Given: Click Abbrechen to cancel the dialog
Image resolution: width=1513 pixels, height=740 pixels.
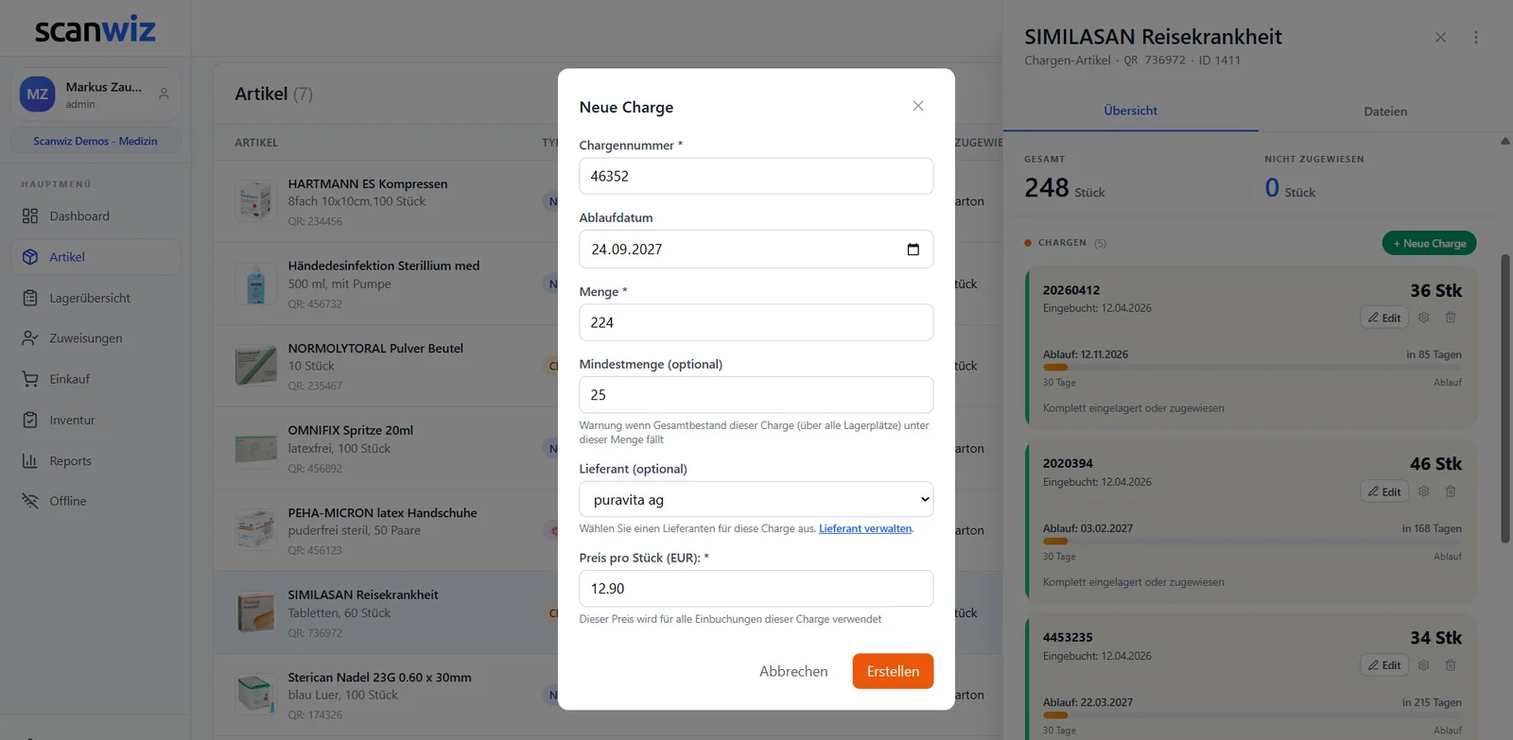Looking at the screenshot, I should (x=793, y=671).
